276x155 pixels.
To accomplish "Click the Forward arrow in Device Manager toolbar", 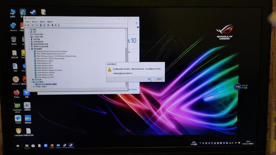I will point(29,25).
